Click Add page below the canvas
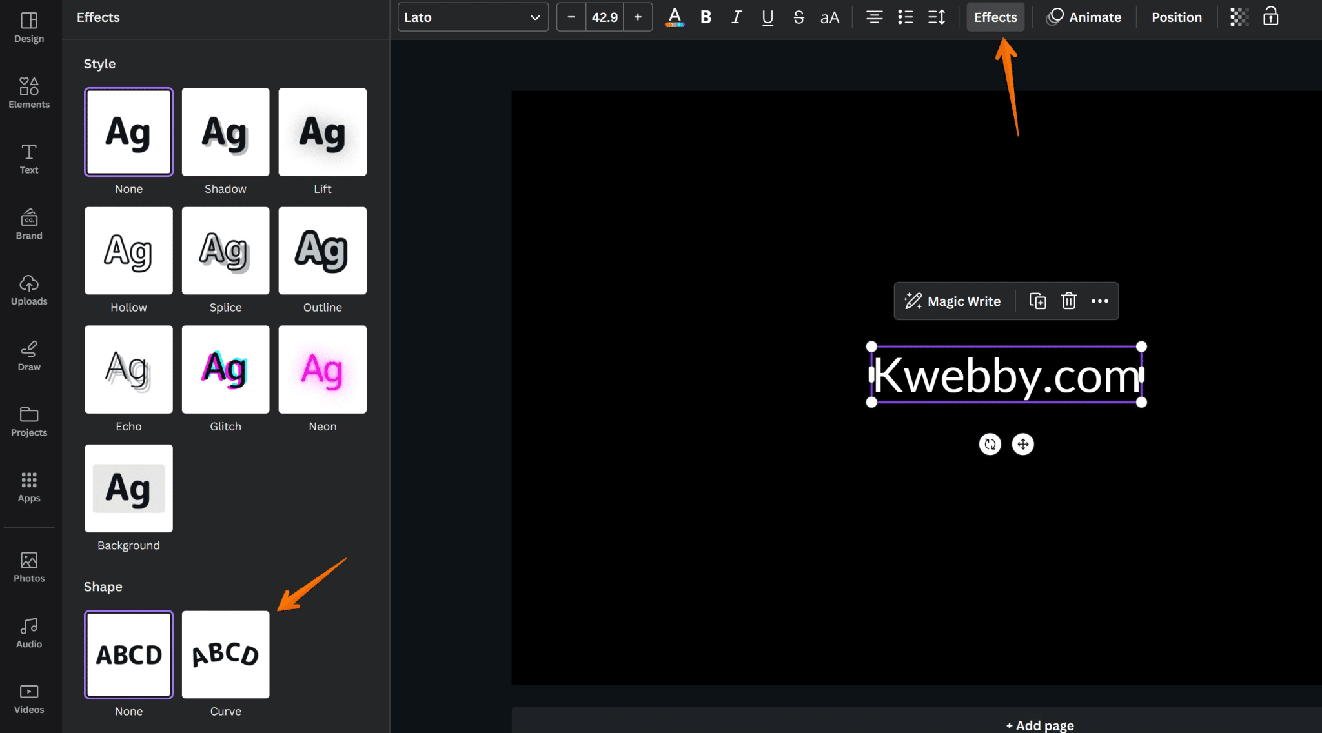This screenshot has height=733, width=1322. (1039, 725)
